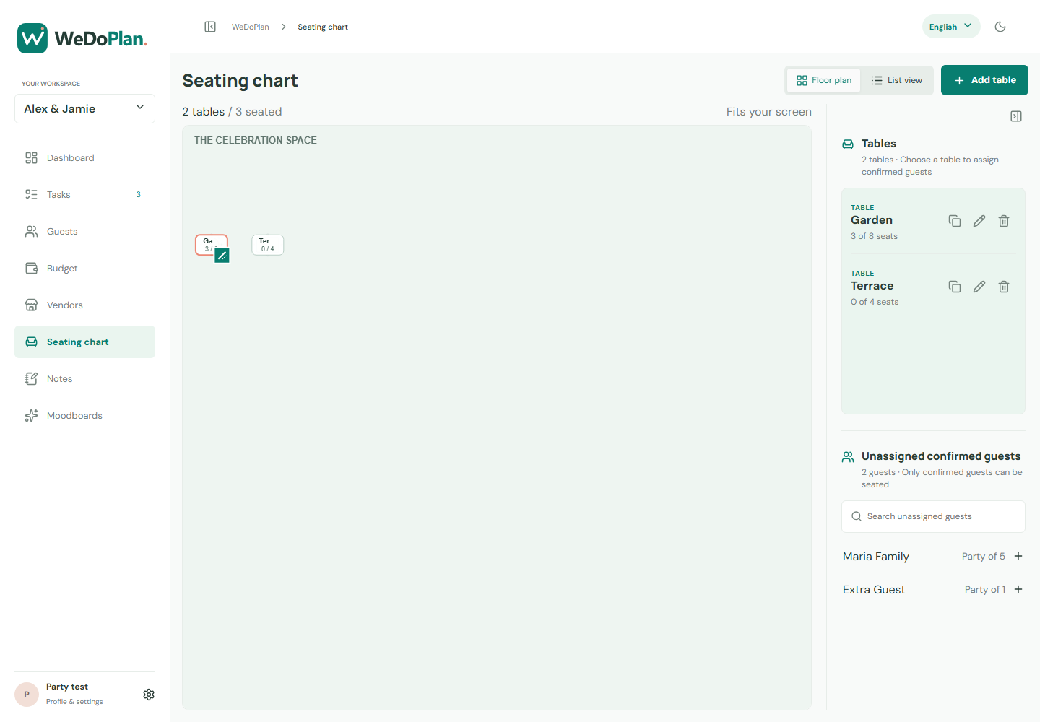Duplicate the Terrace table
This screenshot has width=1040, height=722.
coord(955,287)
